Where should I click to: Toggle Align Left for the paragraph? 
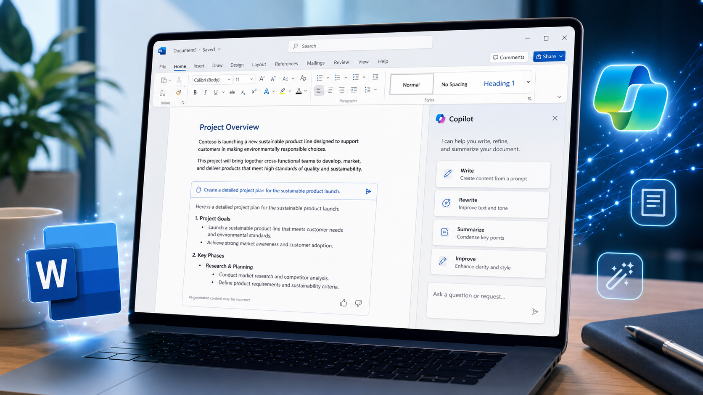tap(319, 90)
